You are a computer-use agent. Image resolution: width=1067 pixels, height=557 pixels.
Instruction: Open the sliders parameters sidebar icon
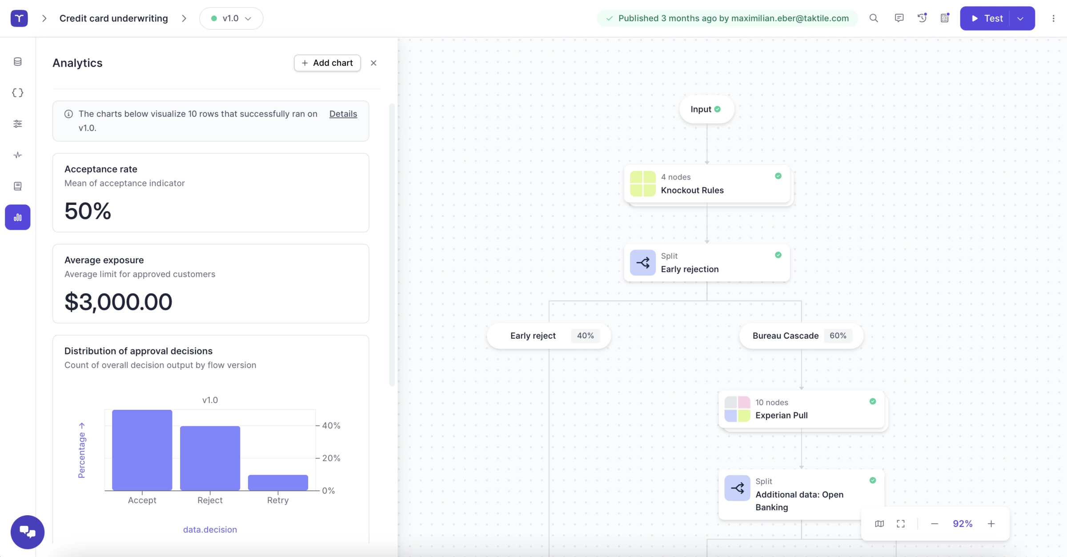[18, 124]
